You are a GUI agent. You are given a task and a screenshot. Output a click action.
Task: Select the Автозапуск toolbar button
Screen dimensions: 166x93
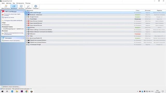(x=14, y=7)
